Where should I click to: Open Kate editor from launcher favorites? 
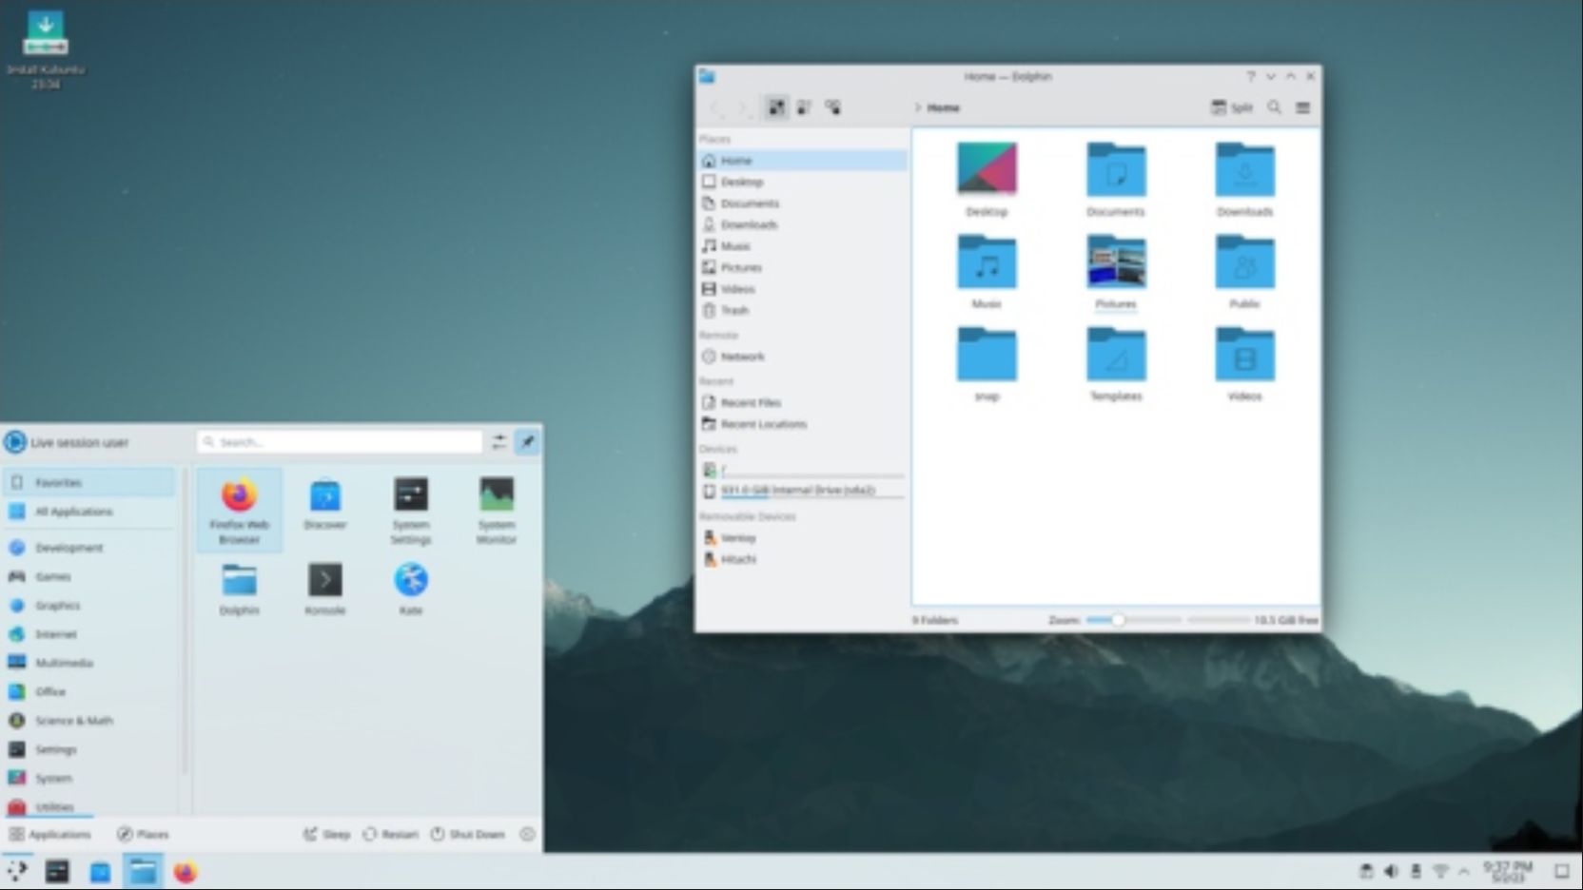tap(411, 590)
